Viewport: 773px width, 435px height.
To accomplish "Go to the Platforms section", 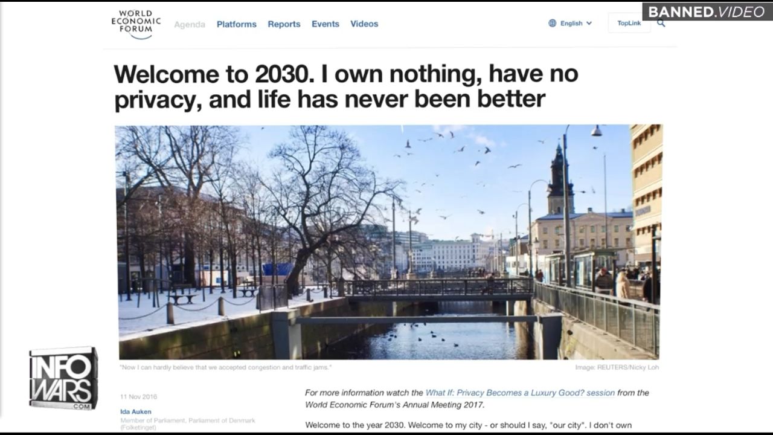I will [236, 24].
